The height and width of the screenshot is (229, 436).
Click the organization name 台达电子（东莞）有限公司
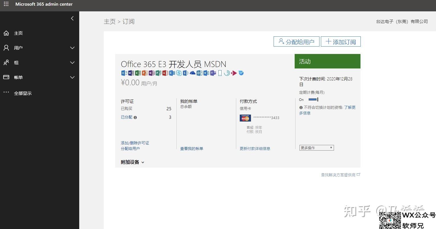402,22
